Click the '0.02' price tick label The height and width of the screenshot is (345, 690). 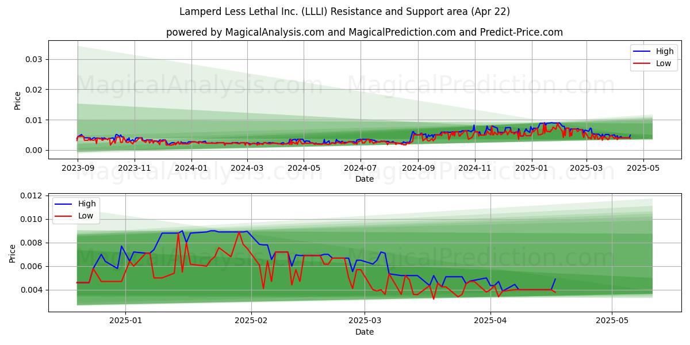(34, 90)
